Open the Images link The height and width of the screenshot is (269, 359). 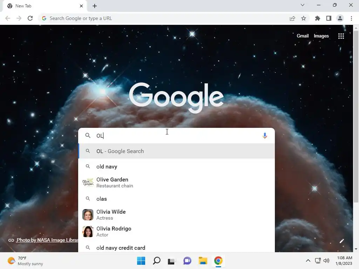321,36
